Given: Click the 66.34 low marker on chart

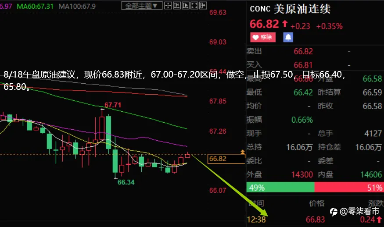Looking at the screenshot, I should pyautogui.click(x=126, y=182).
